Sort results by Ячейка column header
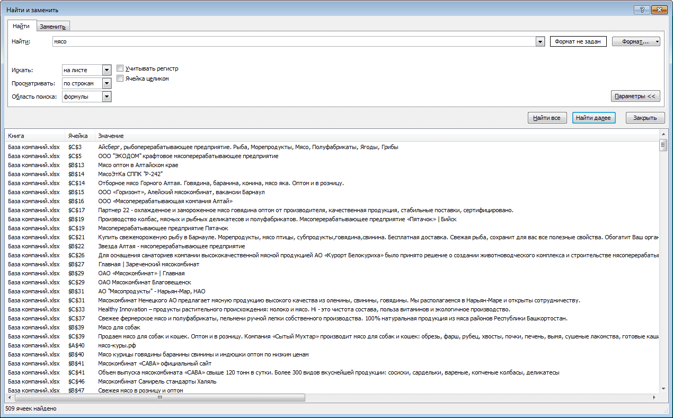 (79, 136)
